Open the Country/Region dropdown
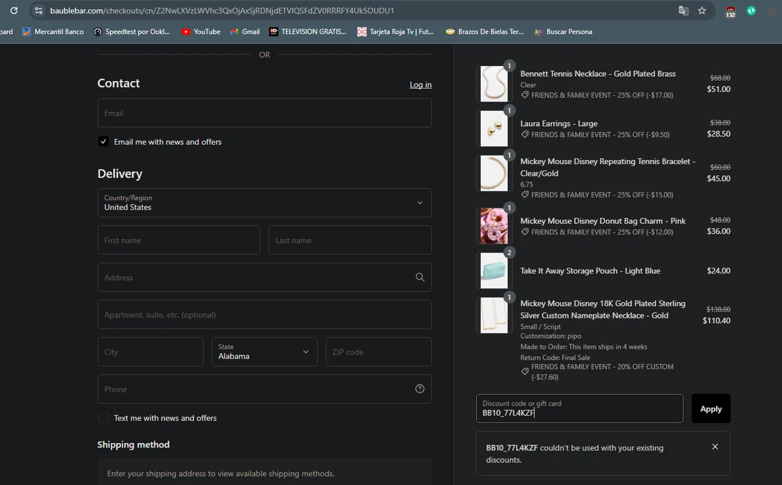Image resolution: width=782 pixels, height=485 pixels. [x=264, y=203]
